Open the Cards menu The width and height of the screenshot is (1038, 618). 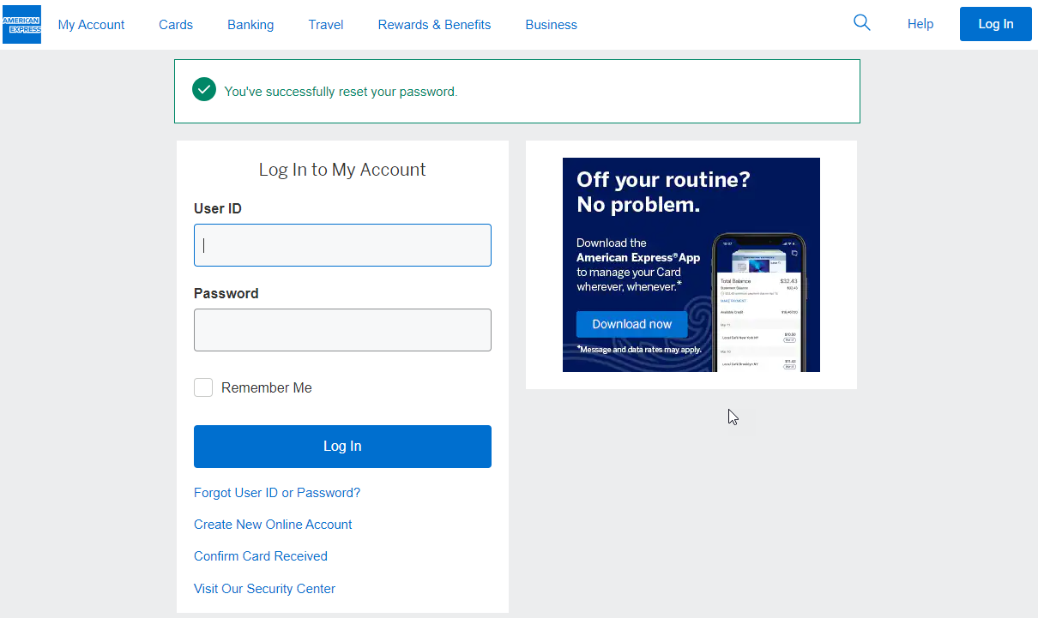(x=176, y=25)
